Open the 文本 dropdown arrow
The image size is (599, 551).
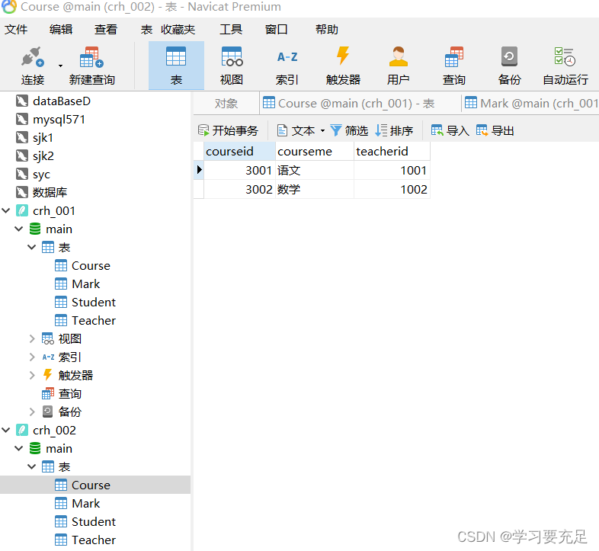click(x=323, y=130)
